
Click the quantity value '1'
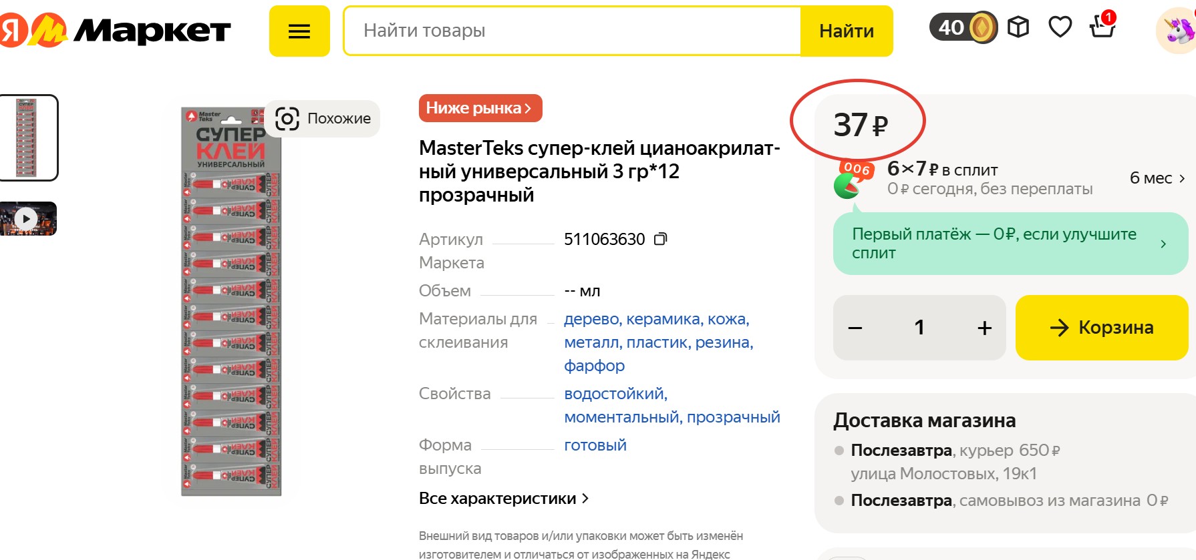pos(919,328)
